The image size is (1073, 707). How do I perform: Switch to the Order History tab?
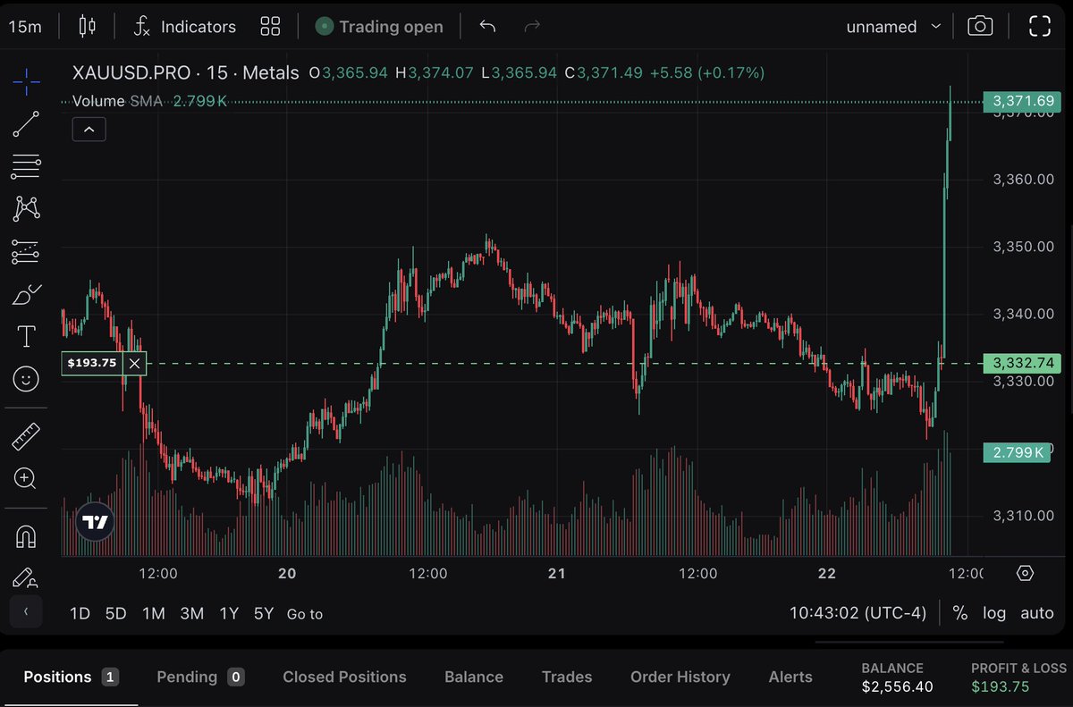coord(680,677)
